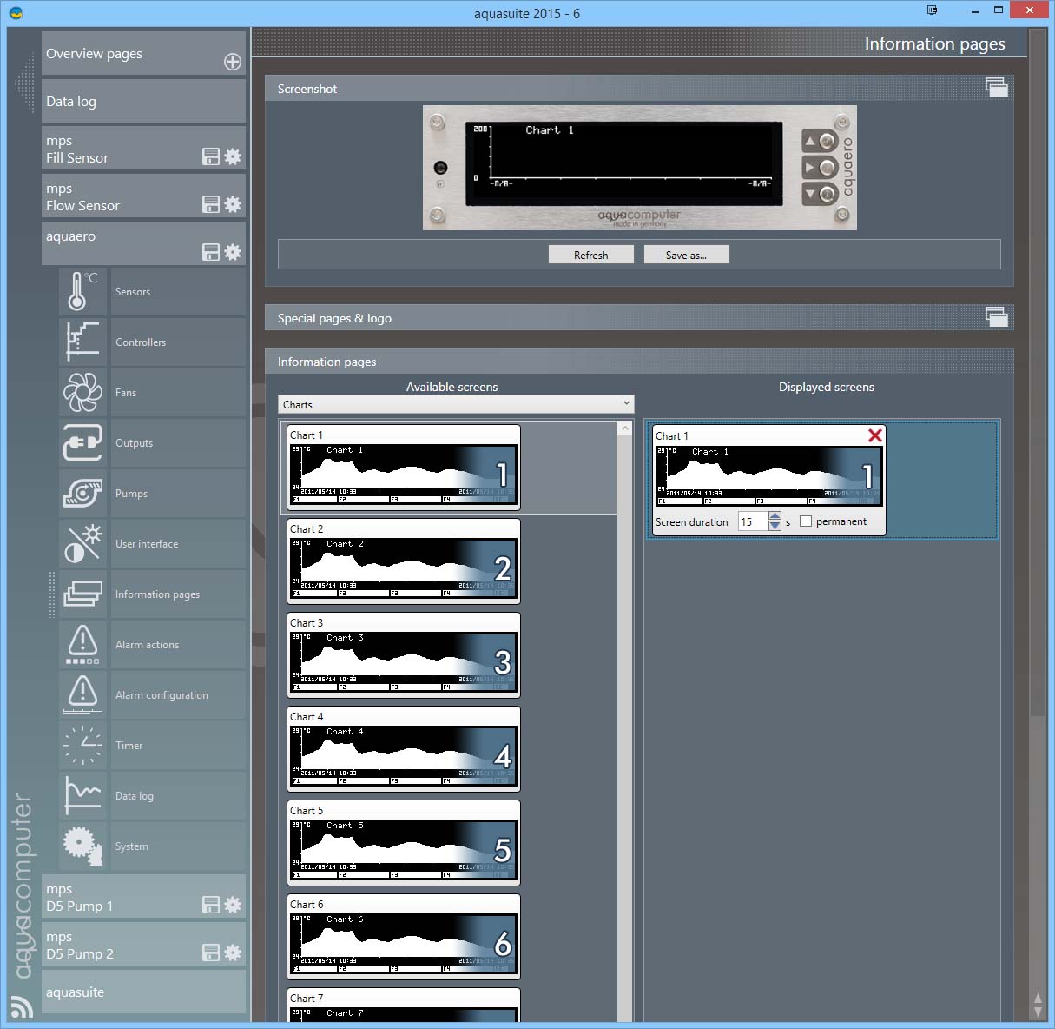Open the User interface brightness icon

click(x=82, y=544)
